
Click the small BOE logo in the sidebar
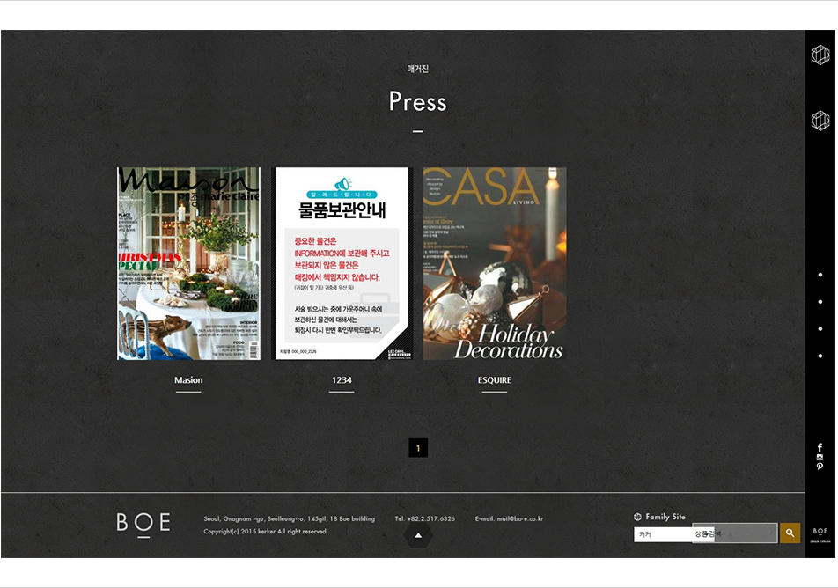point(820,532)
